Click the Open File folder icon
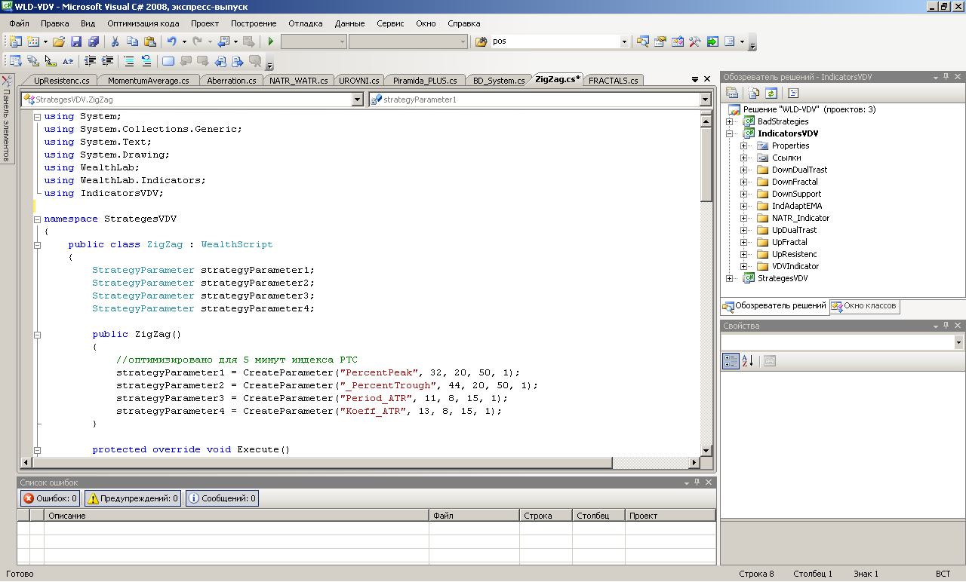 click(x=59, y=41)
